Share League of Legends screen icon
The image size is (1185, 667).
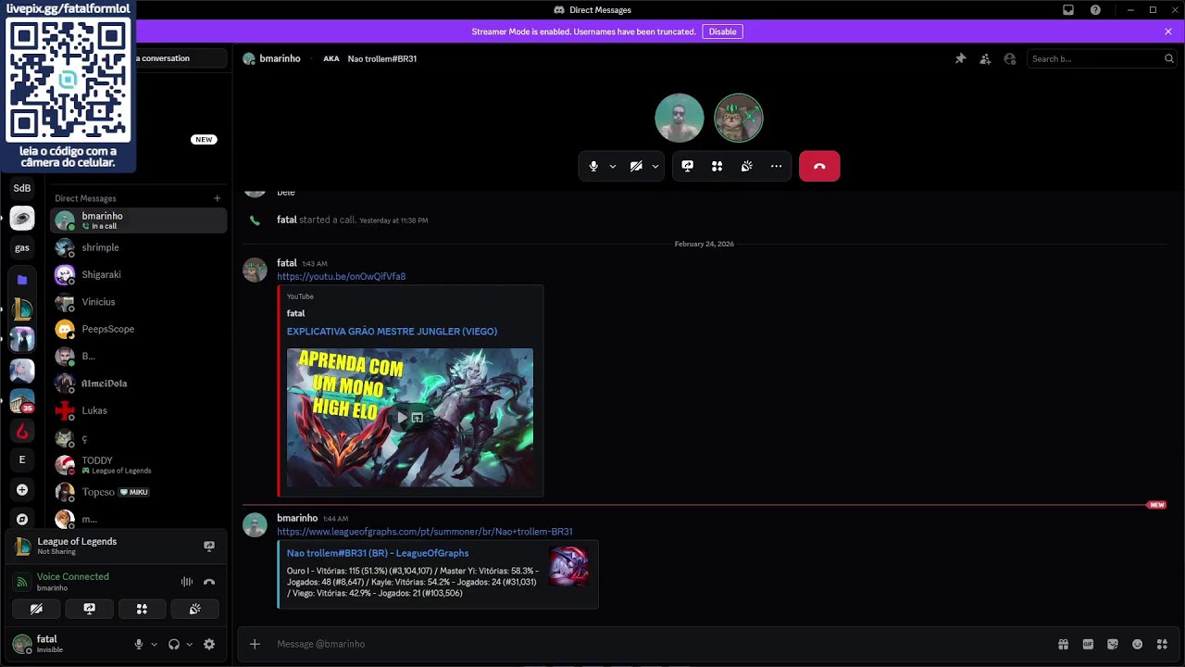click(x=209, y=546)
